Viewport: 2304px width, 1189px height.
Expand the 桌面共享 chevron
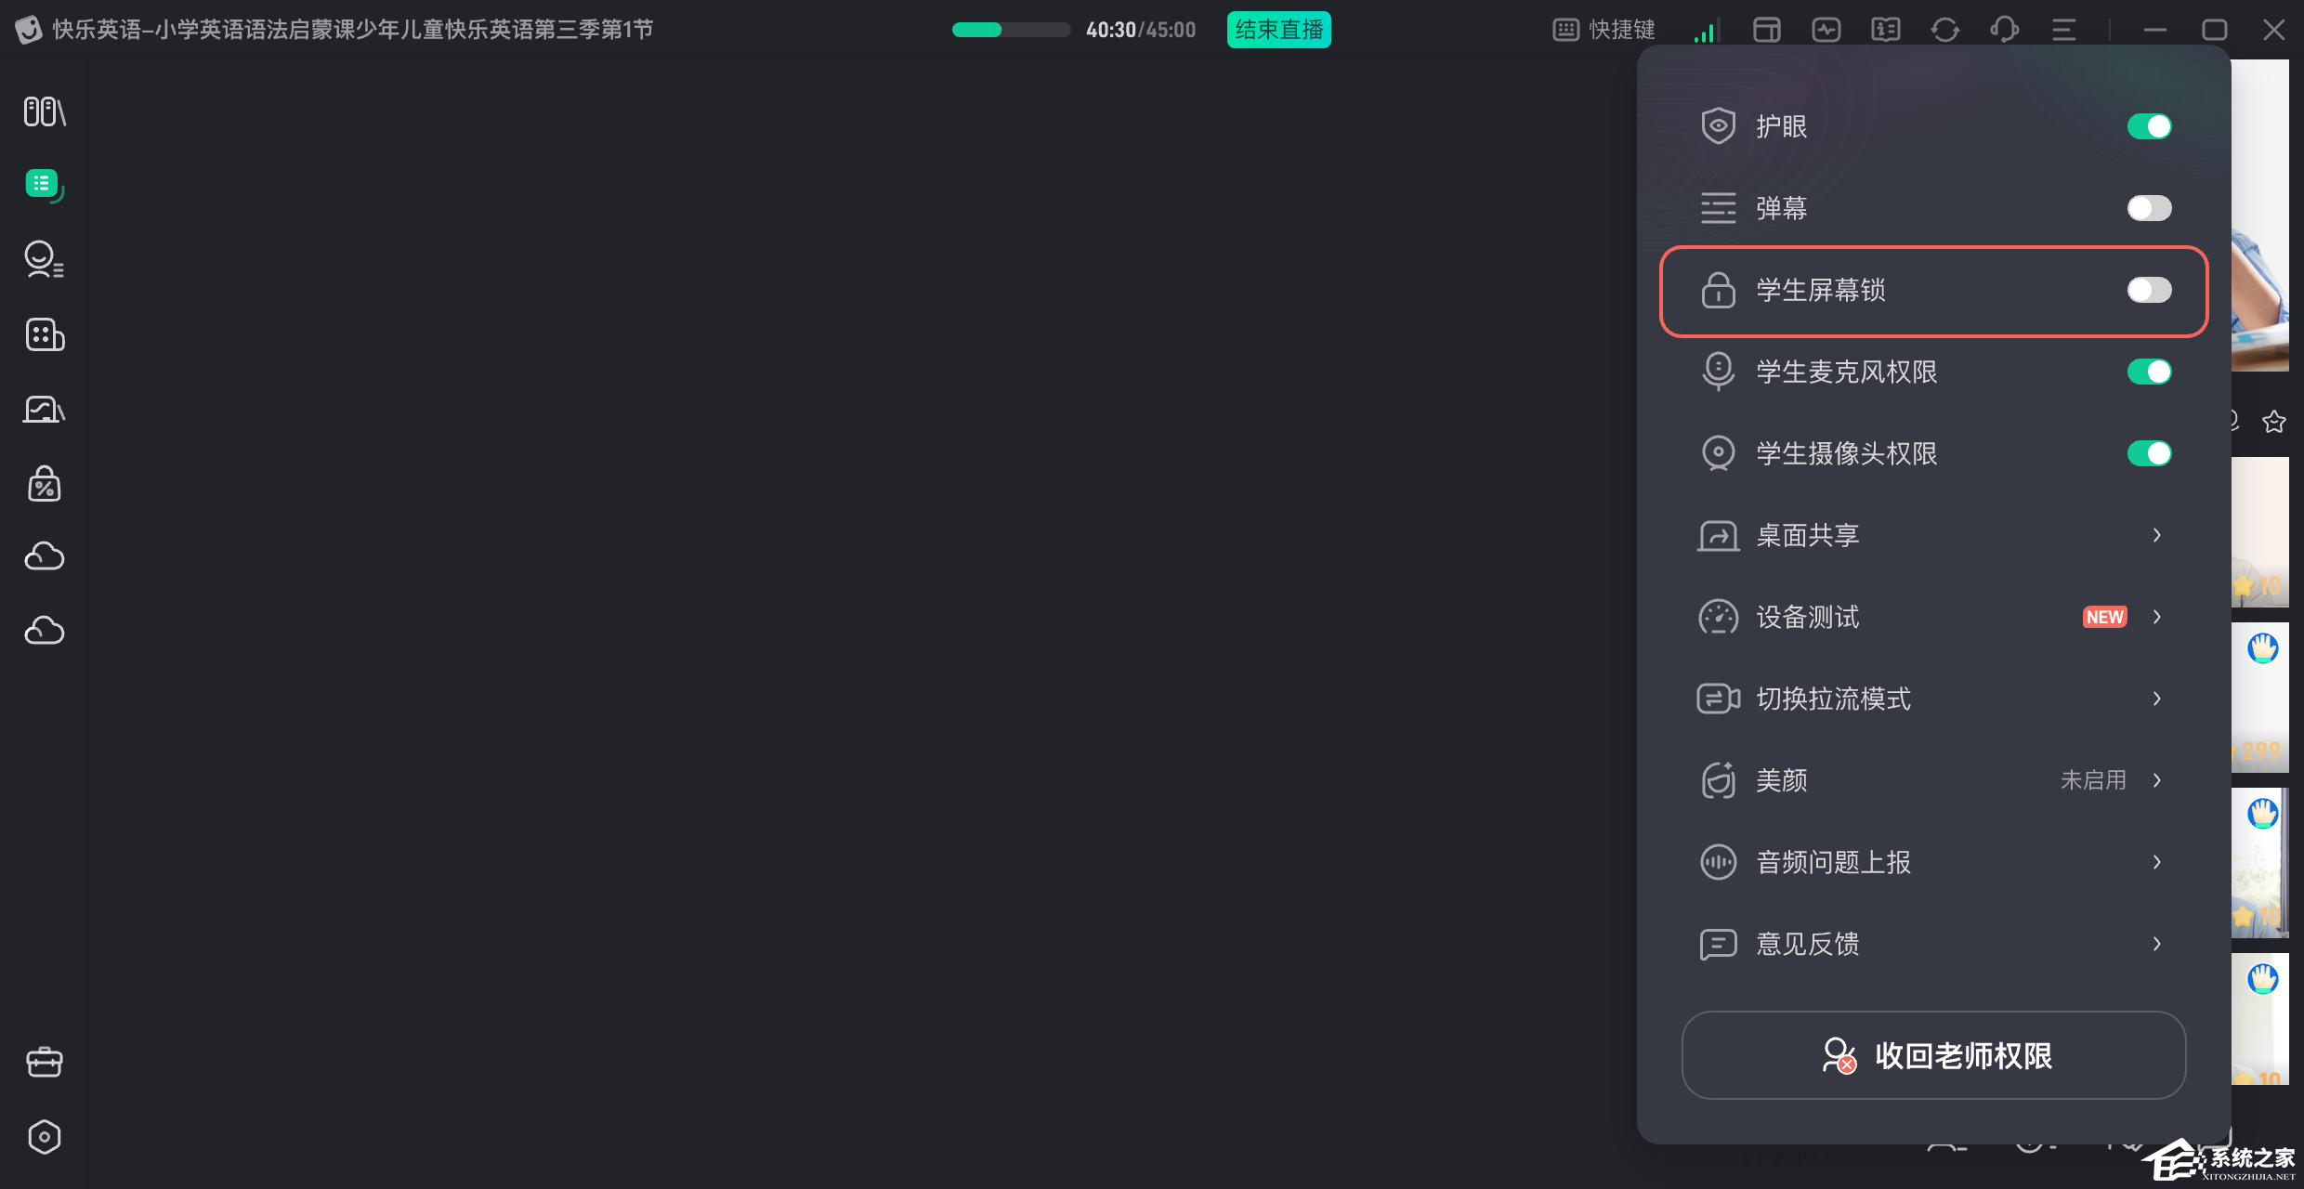click(x=2157, y=535)
